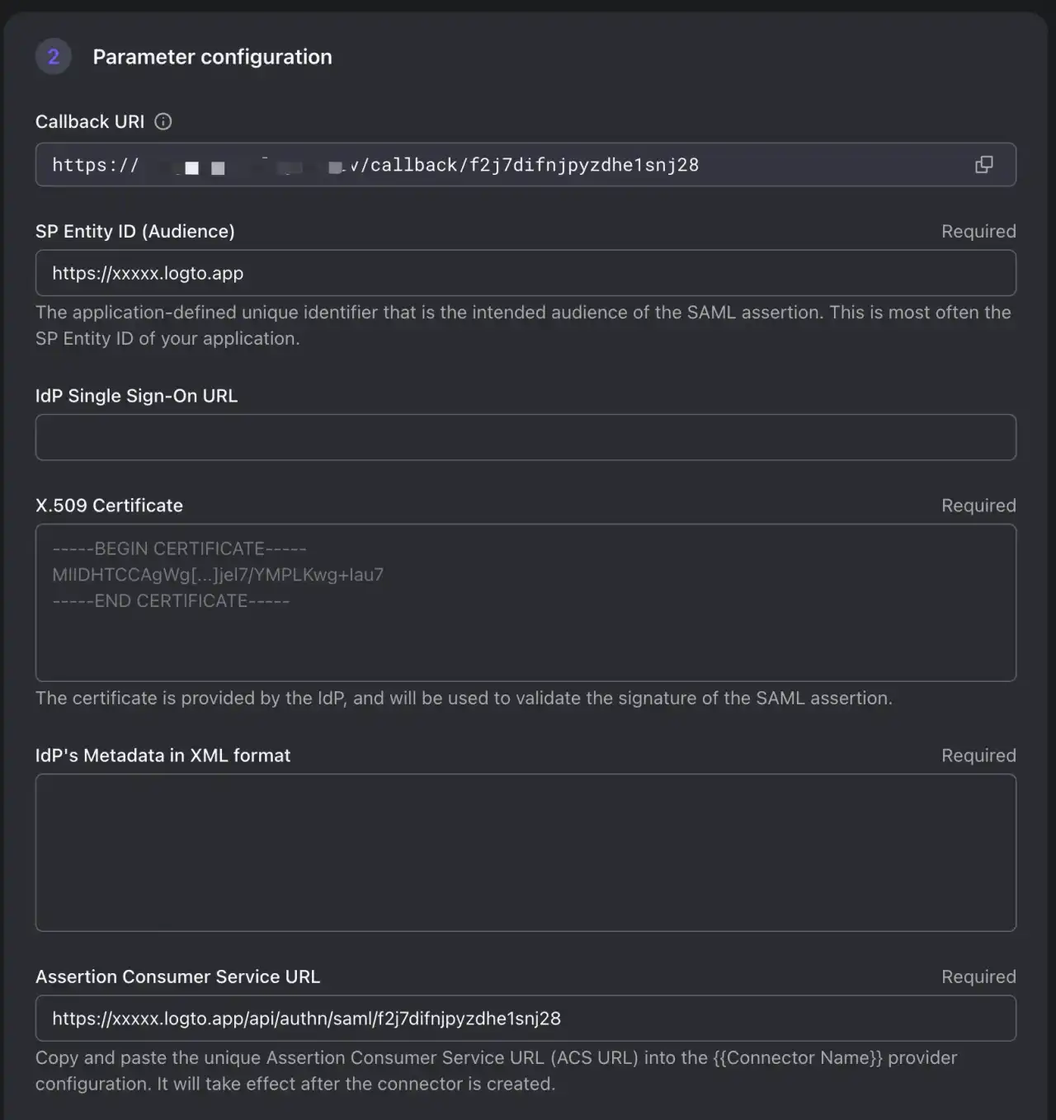Click the SP Entity ID (Audience) label
This screenshot has width=1056, height=1120.
pyautogui.click(x=135, y=232)
